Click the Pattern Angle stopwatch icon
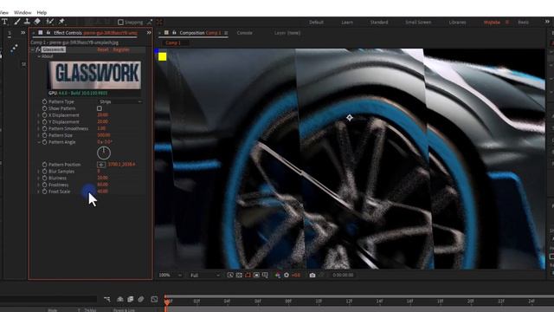 pyautogui.click(x=44, y=142)
